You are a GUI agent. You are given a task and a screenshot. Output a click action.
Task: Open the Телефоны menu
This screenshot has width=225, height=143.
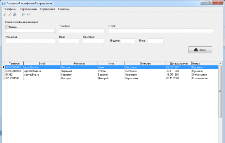10,9
